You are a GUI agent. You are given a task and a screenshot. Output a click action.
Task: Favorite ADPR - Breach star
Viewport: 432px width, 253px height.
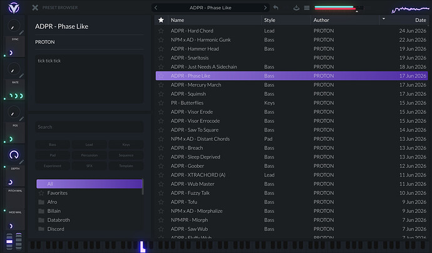[x=161, y=148]
